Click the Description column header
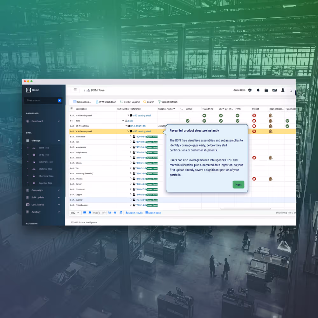 pos(81,109)
